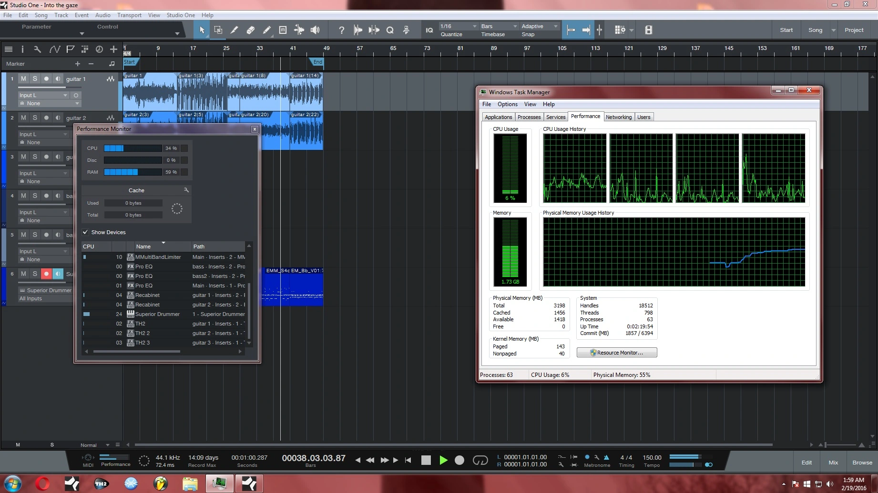The image size is (878, 493).
Task: Return to zero transport button
Action: 408,460
